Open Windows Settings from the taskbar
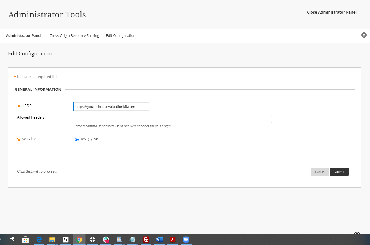This screenshot has height=245, width=370. (92, 240)
